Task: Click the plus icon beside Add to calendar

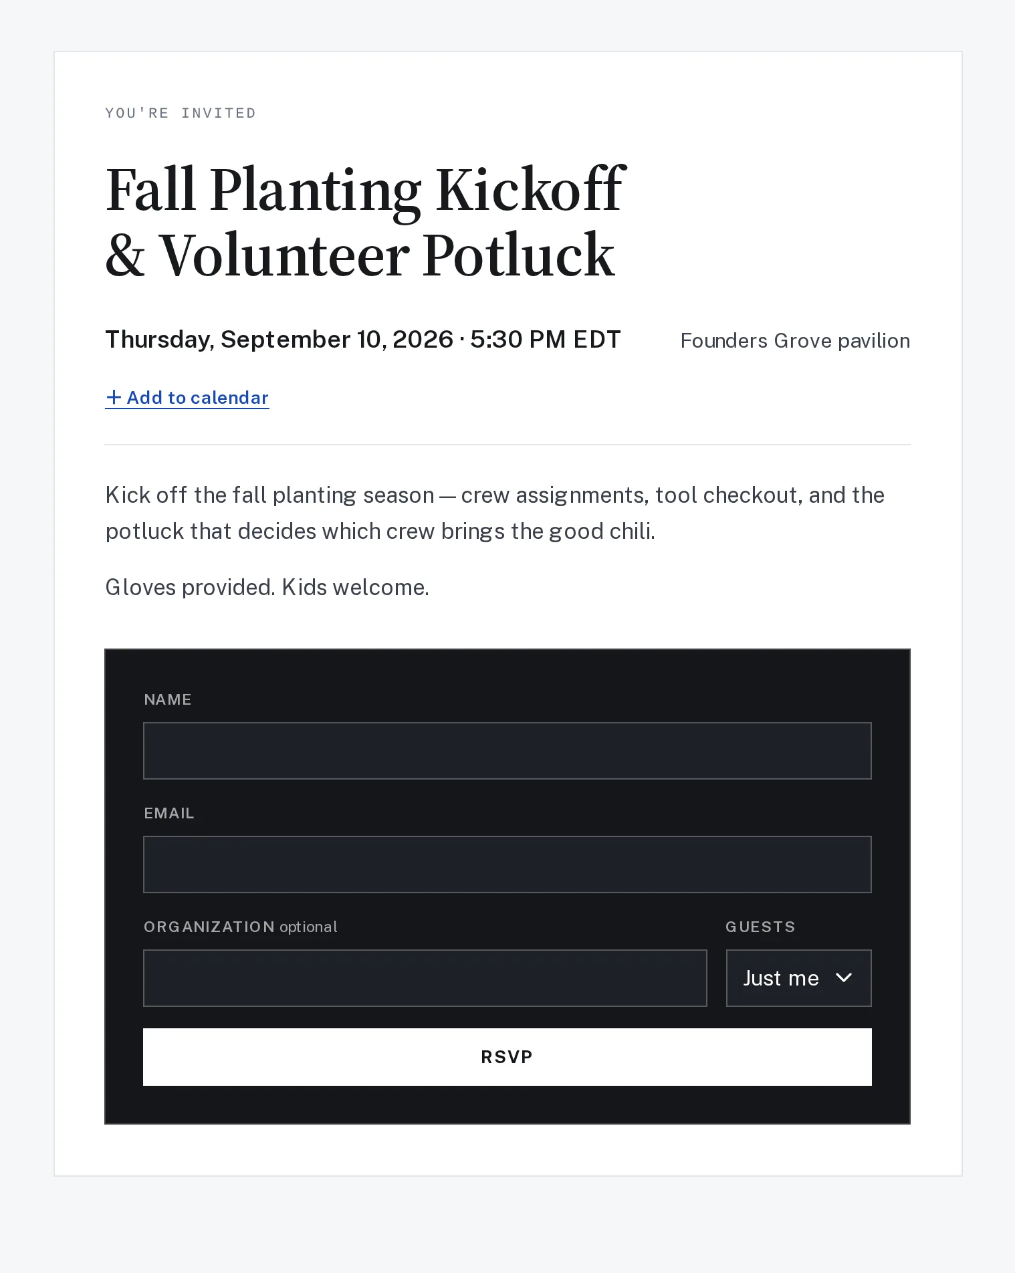Action: (x=114, y=397)
